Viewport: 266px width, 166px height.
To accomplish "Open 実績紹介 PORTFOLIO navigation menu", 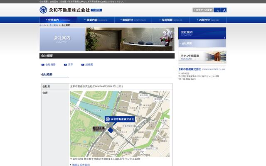I will pos(133,20).
